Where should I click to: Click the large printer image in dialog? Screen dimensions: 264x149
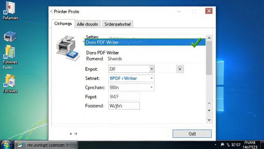pos(68,48)
